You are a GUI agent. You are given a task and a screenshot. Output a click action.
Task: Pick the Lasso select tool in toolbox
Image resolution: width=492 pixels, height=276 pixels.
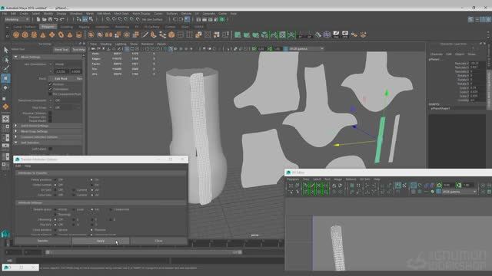pyautogui.click(x=5, y=60)
